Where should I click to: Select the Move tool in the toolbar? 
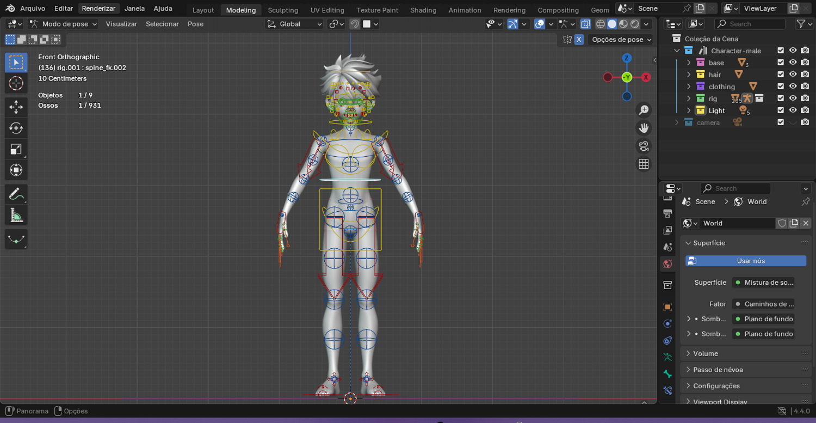[x=16, y=106]
